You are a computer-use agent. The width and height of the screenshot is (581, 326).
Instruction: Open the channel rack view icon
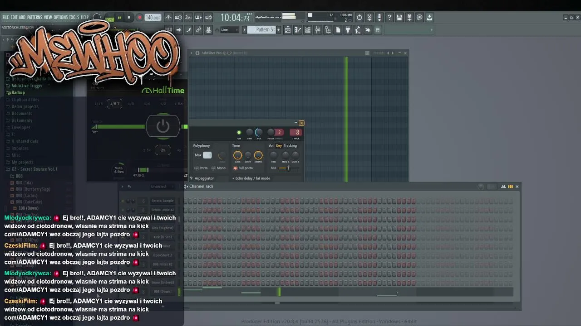click(x=308, y=30)
